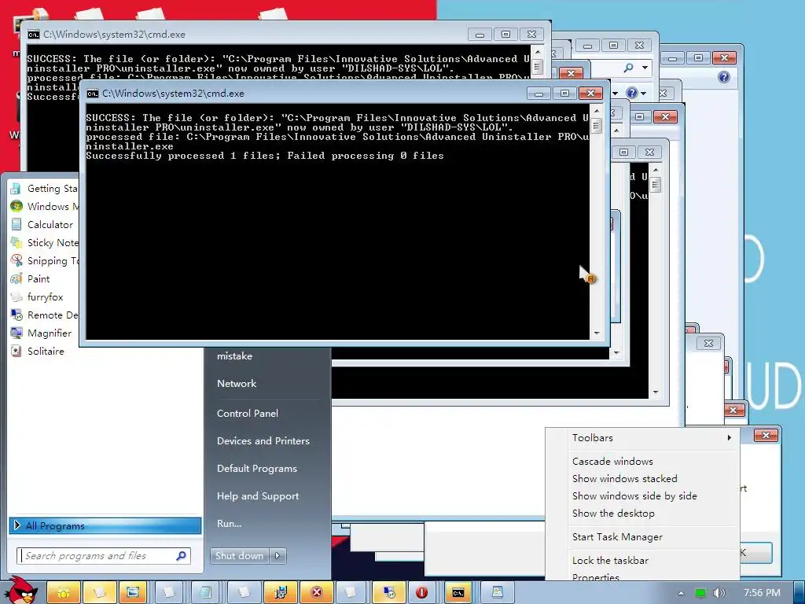Viewport: 805px width, 604px height.
Task: Choose Show windows side by side
Action: (x=634, y=496)
